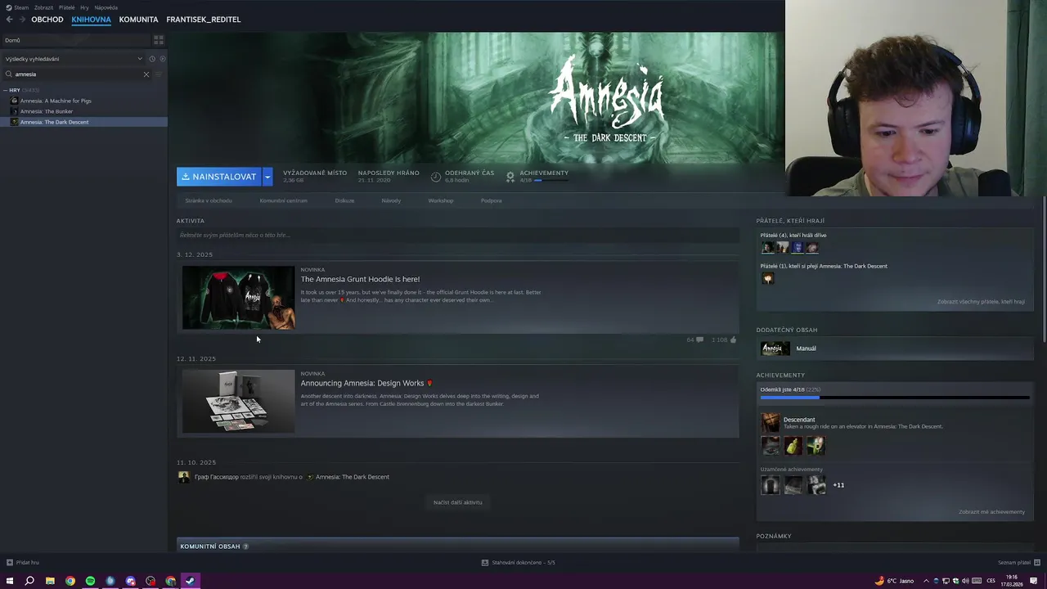Like the Grunt Hoodie news post

pos(733,339)
